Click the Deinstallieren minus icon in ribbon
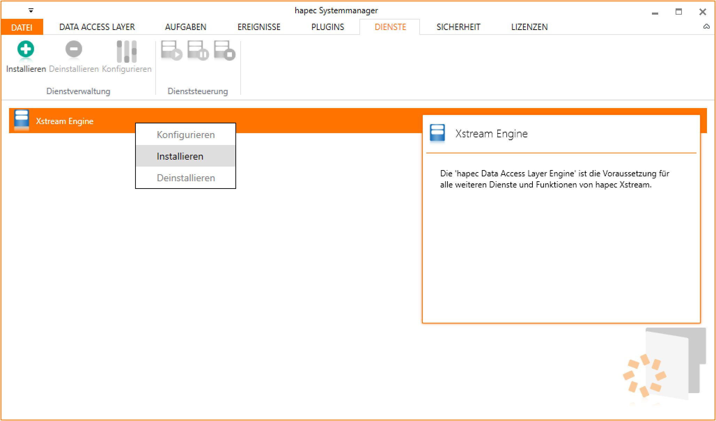Screen dimensions: 716x421 pyautogui.click(x=74, y=49)
